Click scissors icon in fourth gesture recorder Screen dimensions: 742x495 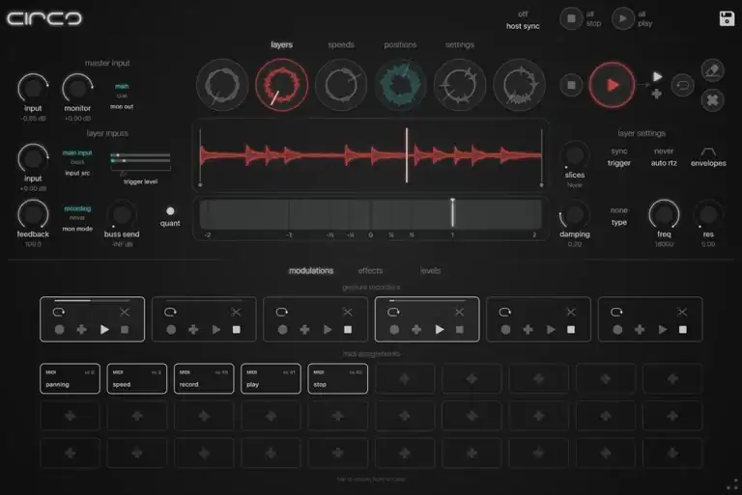point(459,312)
